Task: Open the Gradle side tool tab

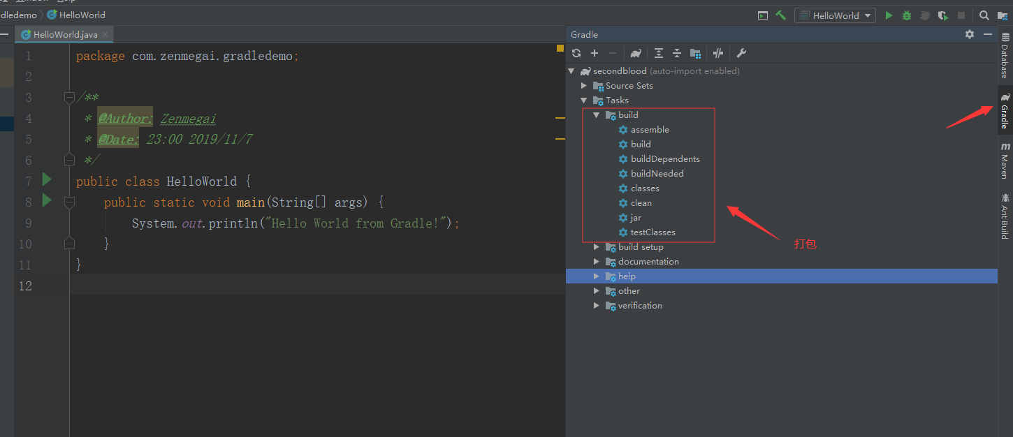Action: pos(1005,112)
